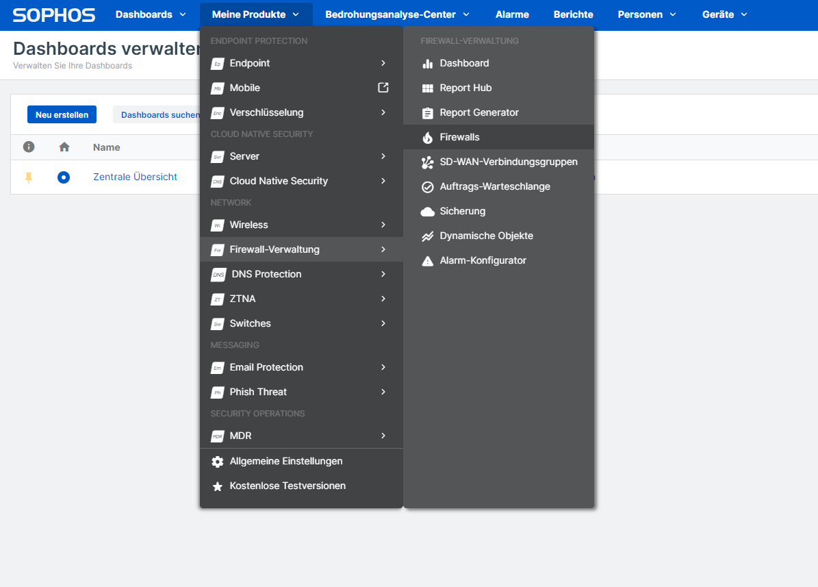The image size is (818, 587).
Task: Click the Neu erstellen button
Action: pos(62,114)
